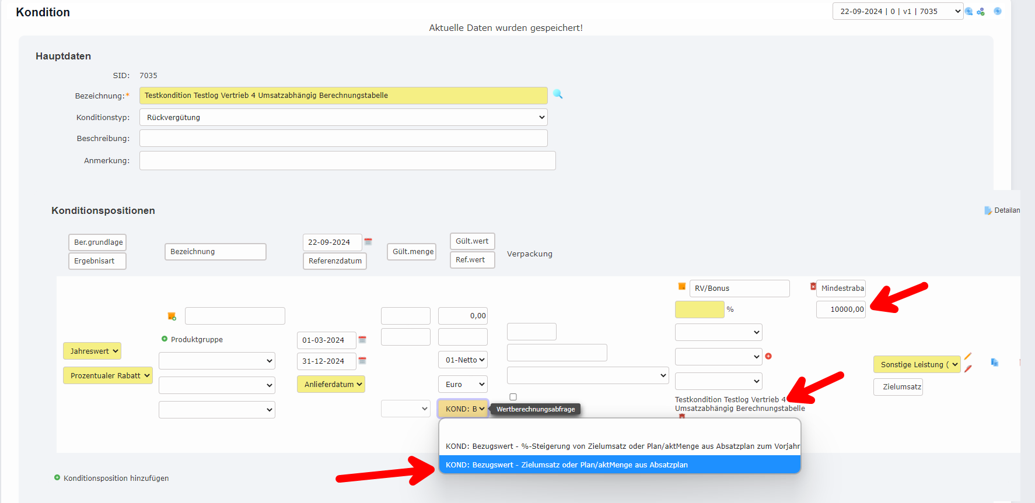
Task: Click the yellow Bezeichnung main field
Action: click(x=343, y=95)
